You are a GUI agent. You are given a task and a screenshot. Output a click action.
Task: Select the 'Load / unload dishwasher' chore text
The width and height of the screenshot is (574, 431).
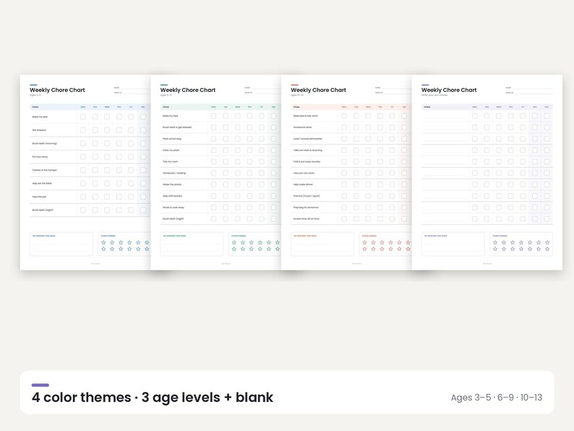tap(308, 139)
